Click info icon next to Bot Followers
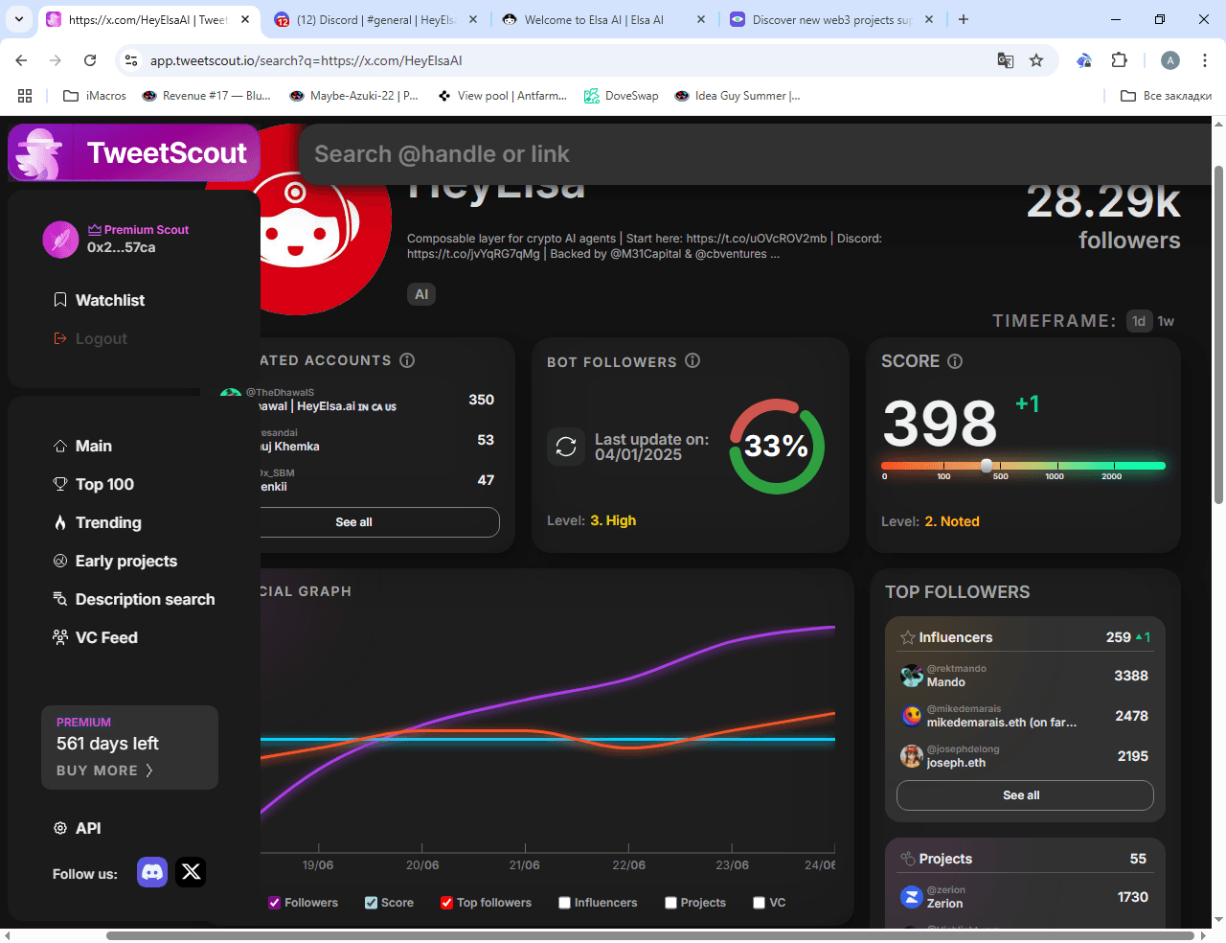Image resolution: width=1226 pixels, height=943 pixels. pyautogui.click(x=692, y=360)
